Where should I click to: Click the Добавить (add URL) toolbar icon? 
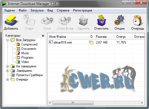pos(11,20)
